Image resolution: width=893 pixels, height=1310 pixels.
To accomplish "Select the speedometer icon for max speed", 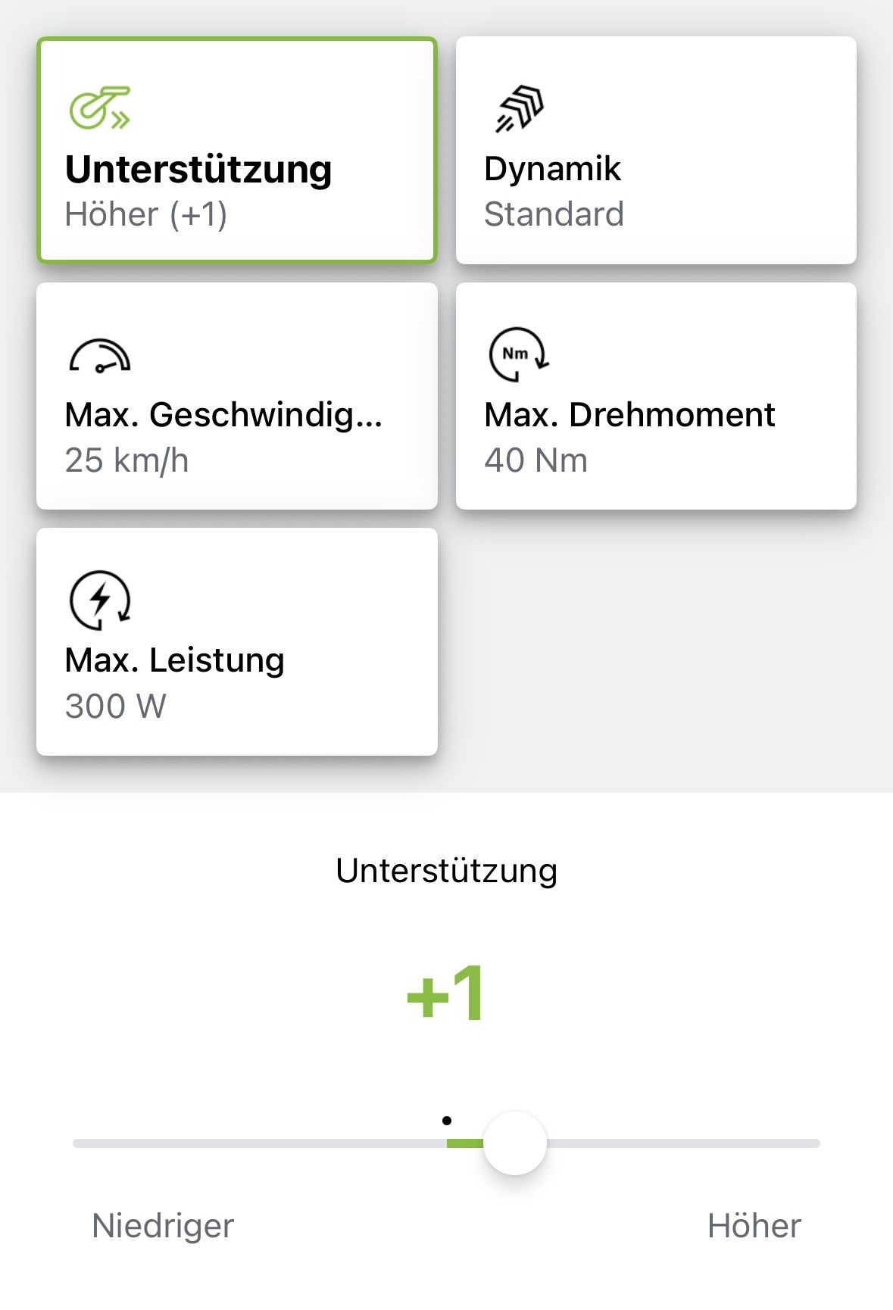I will coord(99,355).
